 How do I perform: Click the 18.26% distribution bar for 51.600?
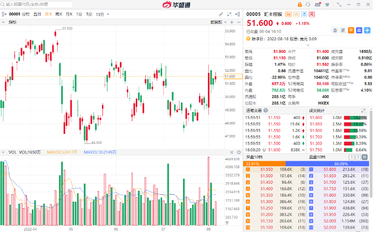pyautogui.click(x=356, y=117)
